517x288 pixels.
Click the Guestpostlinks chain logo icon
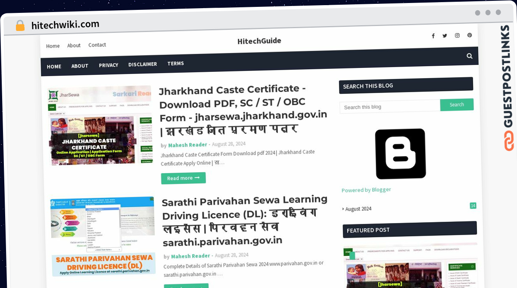[x=509, y=141]
